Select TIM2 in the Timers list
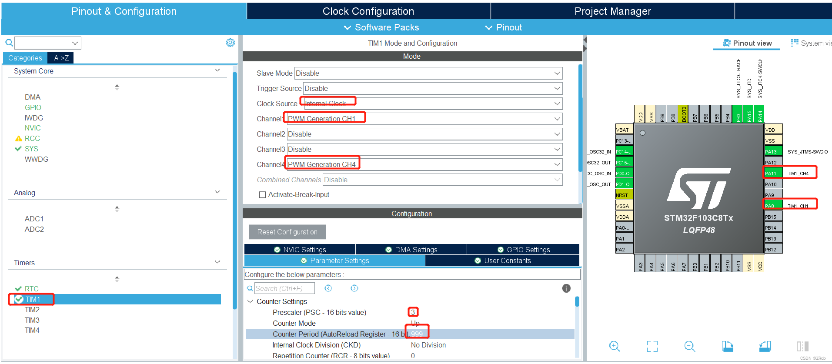Image resolution: width=832 pixels, height=364 pixels. 32,310
